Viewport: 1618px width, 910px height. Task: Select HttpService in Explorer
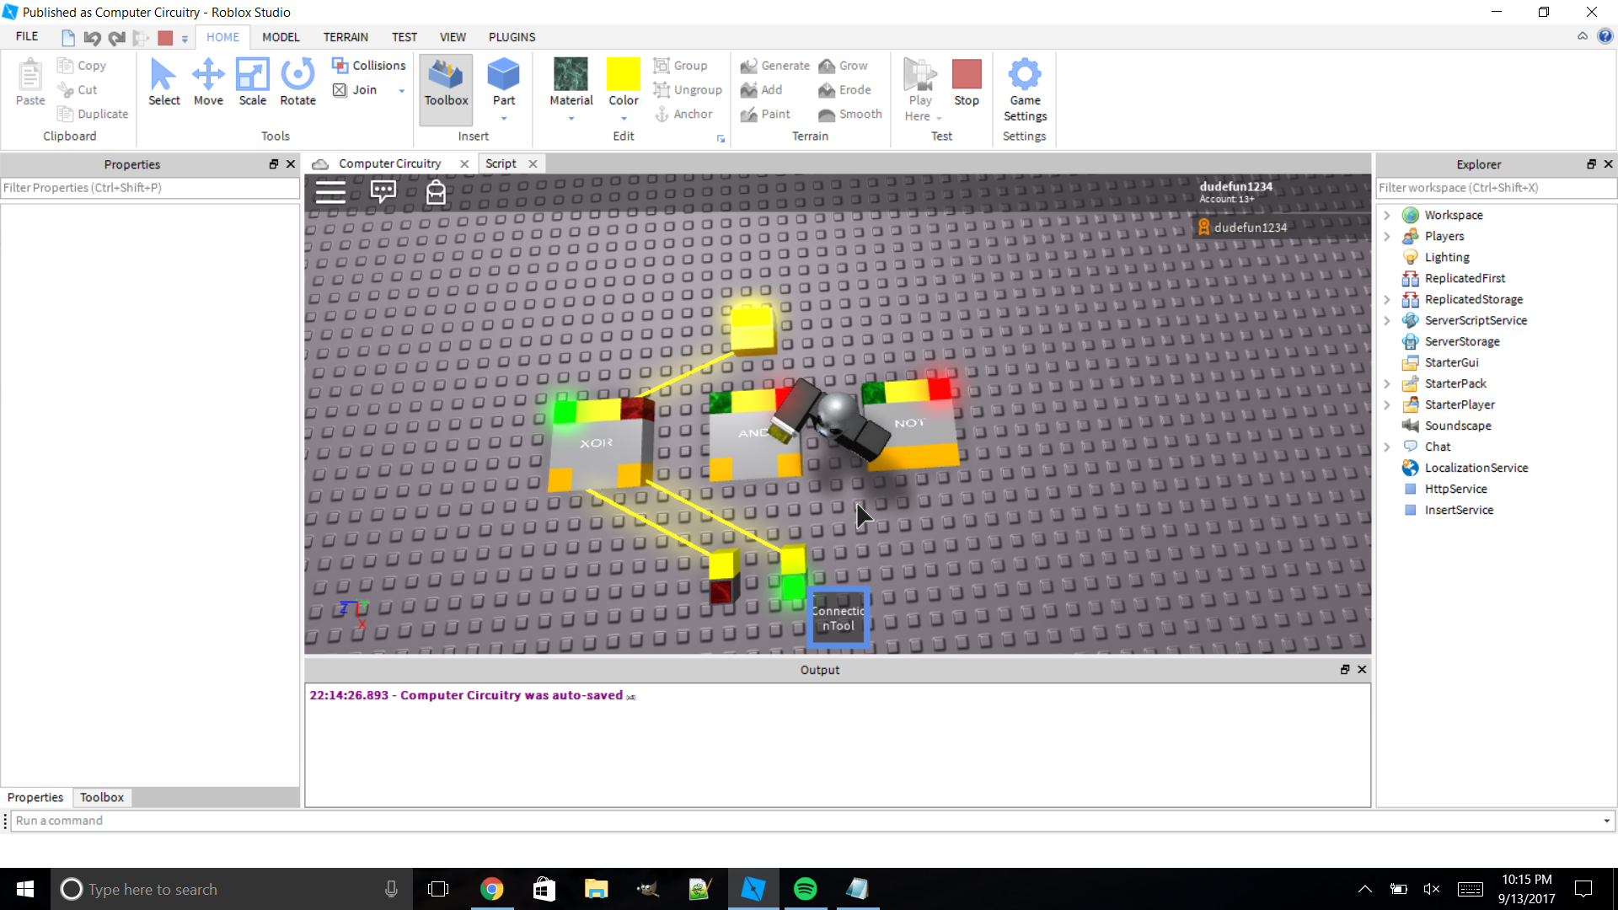[x=1455, y=490]
